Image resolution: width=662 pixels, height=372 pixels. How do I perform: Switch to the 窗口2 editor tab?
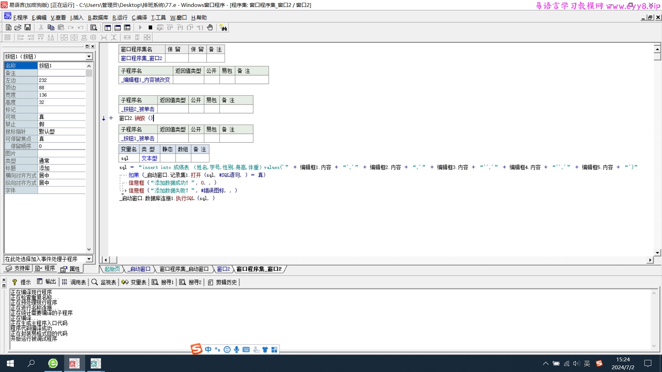pyautogui.click(x=223, y=269)
